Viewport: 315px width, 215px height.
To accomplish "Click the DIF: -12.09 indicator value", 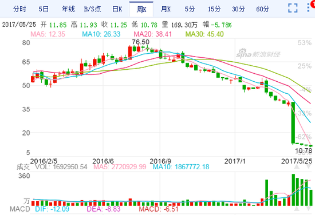I will [x=52, y=209].
